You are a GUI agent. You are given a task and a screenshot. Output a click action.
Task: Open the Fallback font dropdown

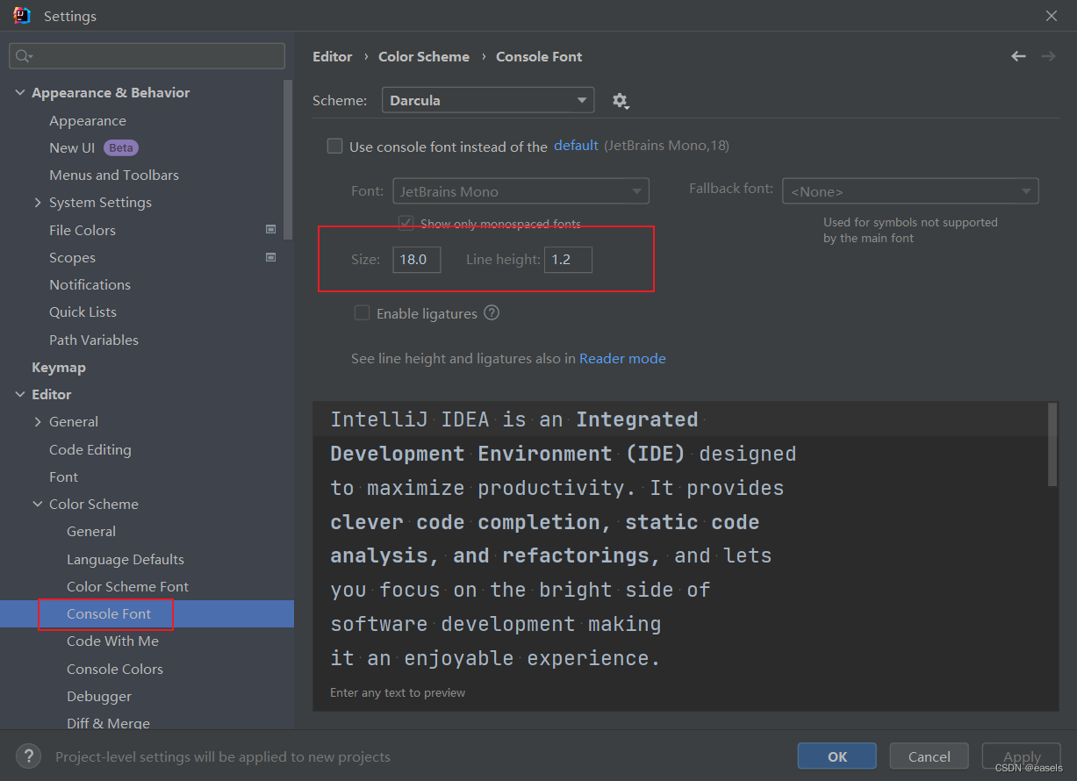(910, 191)
